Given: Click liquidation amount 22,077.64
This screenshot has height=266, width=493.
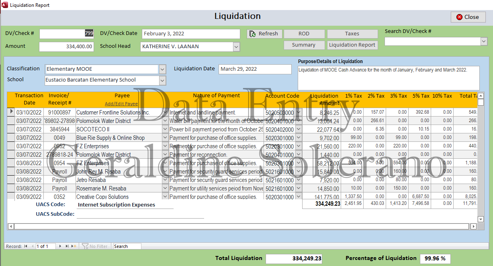Looking at the screenshot, I should [x=321, y=129].
